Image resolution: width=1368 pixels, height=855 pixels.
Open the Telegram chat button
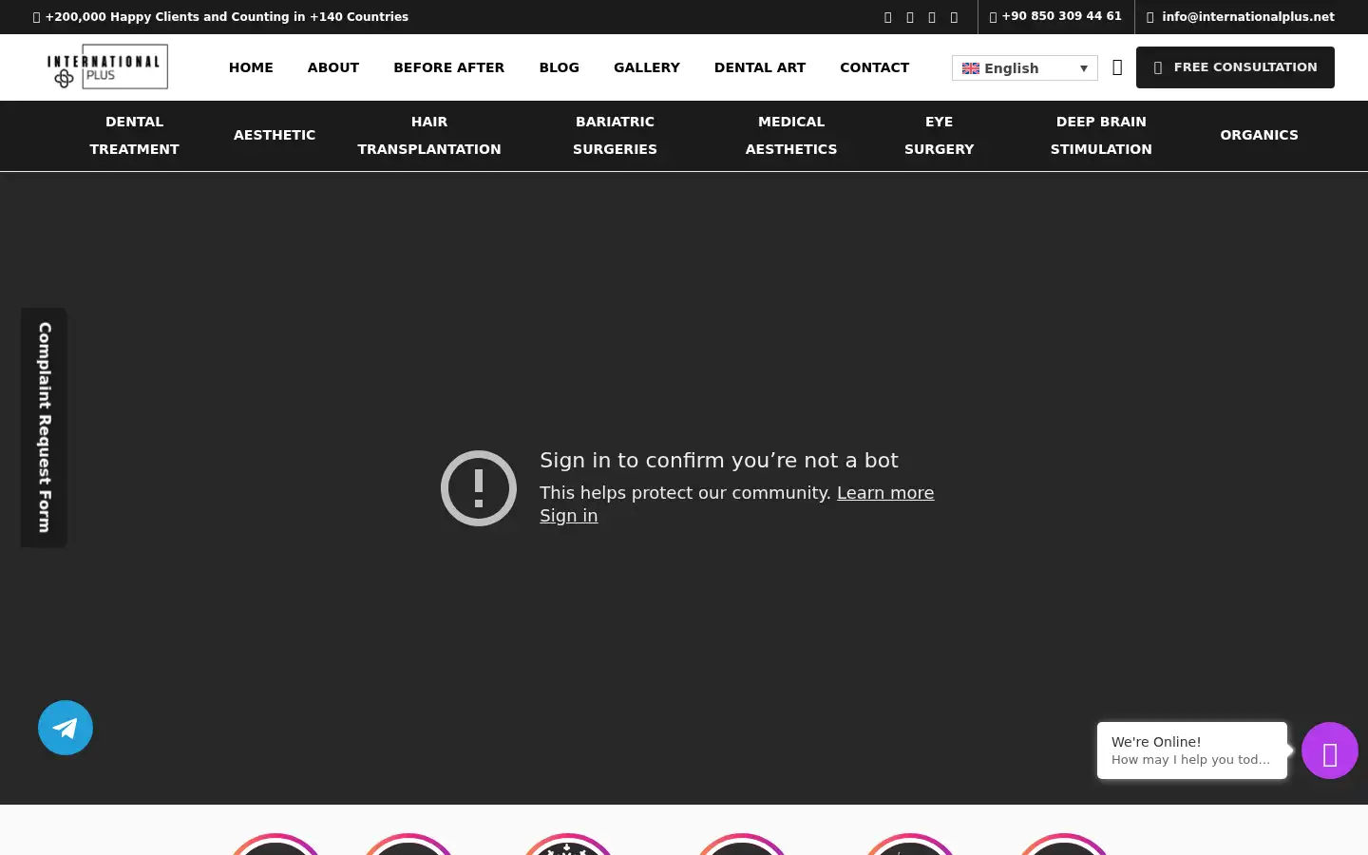coord(66,728)
